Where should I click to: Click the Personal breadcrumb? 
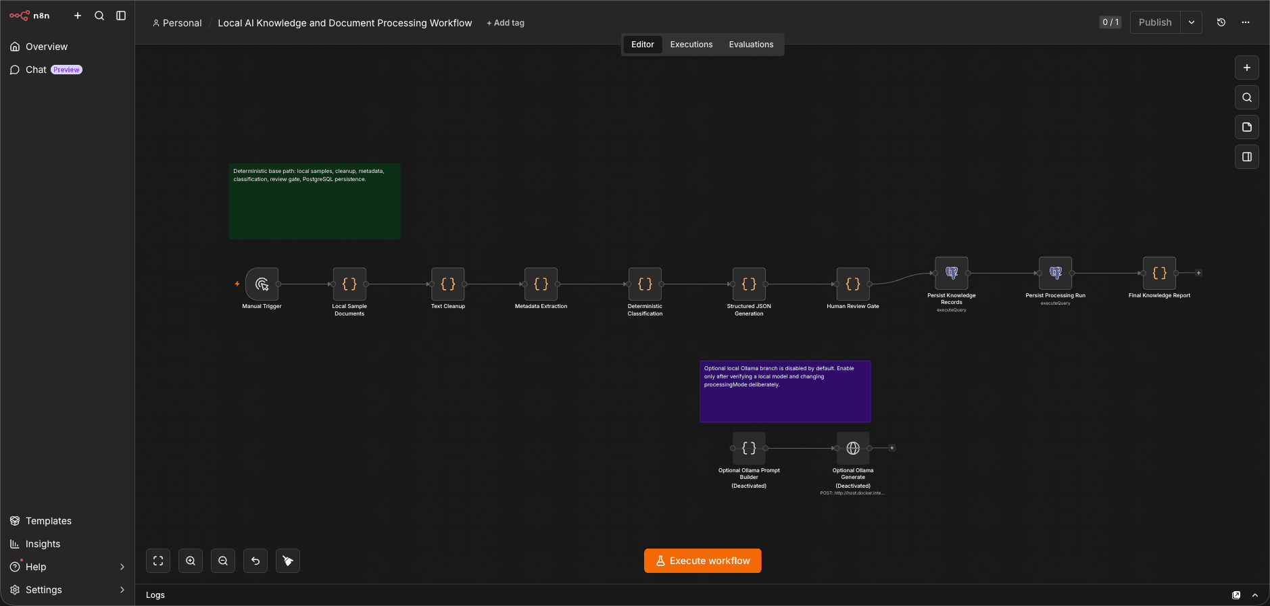point(177,23)
